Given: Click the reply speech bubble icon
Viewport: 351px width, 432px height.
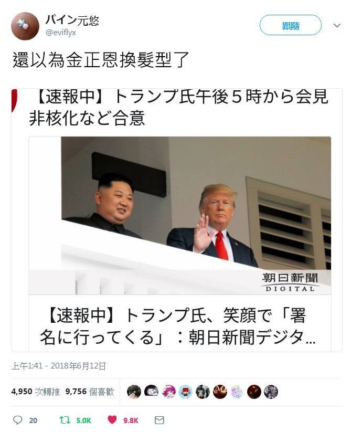Looking at the screenshot, I should click(x=18, y=420).
